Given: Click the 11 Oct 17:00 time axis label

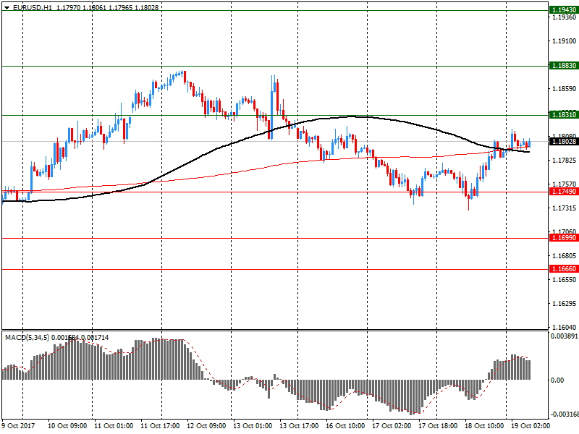Looking at the screenshot, I should [160, 426].
